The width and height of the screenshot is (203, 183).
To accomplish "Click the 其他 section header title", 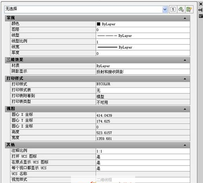I will pyautogui.click(x=11, y=144).
